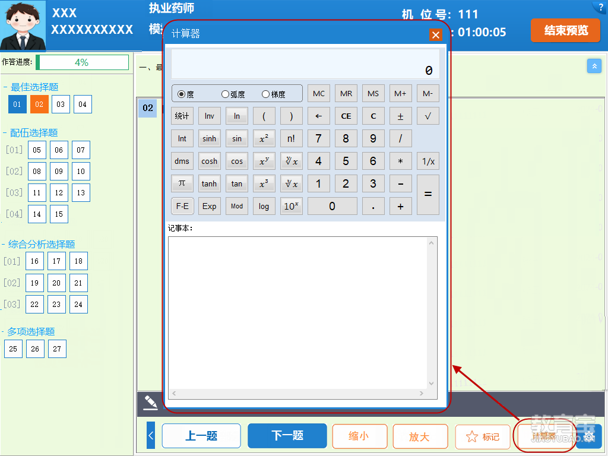Go to question 16 in 综合分析选择题
Screen dimensions: 608x456
coord(34,261)
